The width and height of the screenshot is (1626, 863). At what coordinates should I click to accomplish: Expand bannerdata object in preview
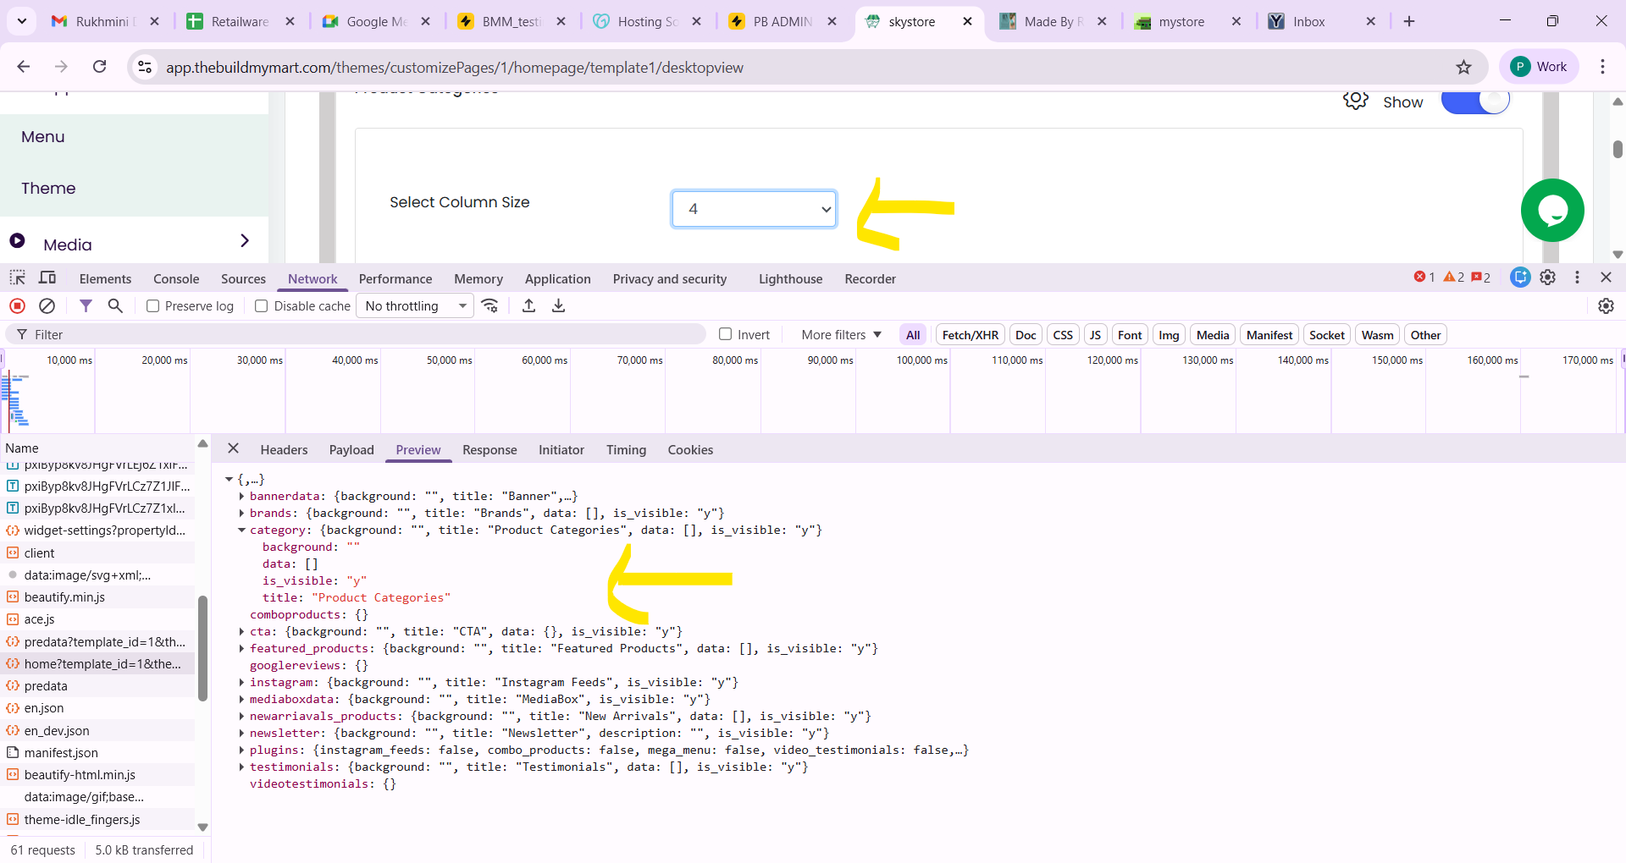point(241,497)
